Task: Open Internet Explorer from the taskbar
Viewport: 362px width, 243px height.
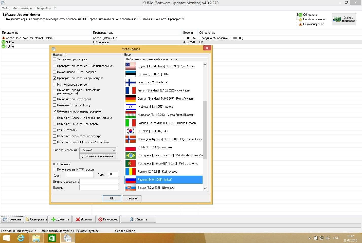Action: click(21, 238)
